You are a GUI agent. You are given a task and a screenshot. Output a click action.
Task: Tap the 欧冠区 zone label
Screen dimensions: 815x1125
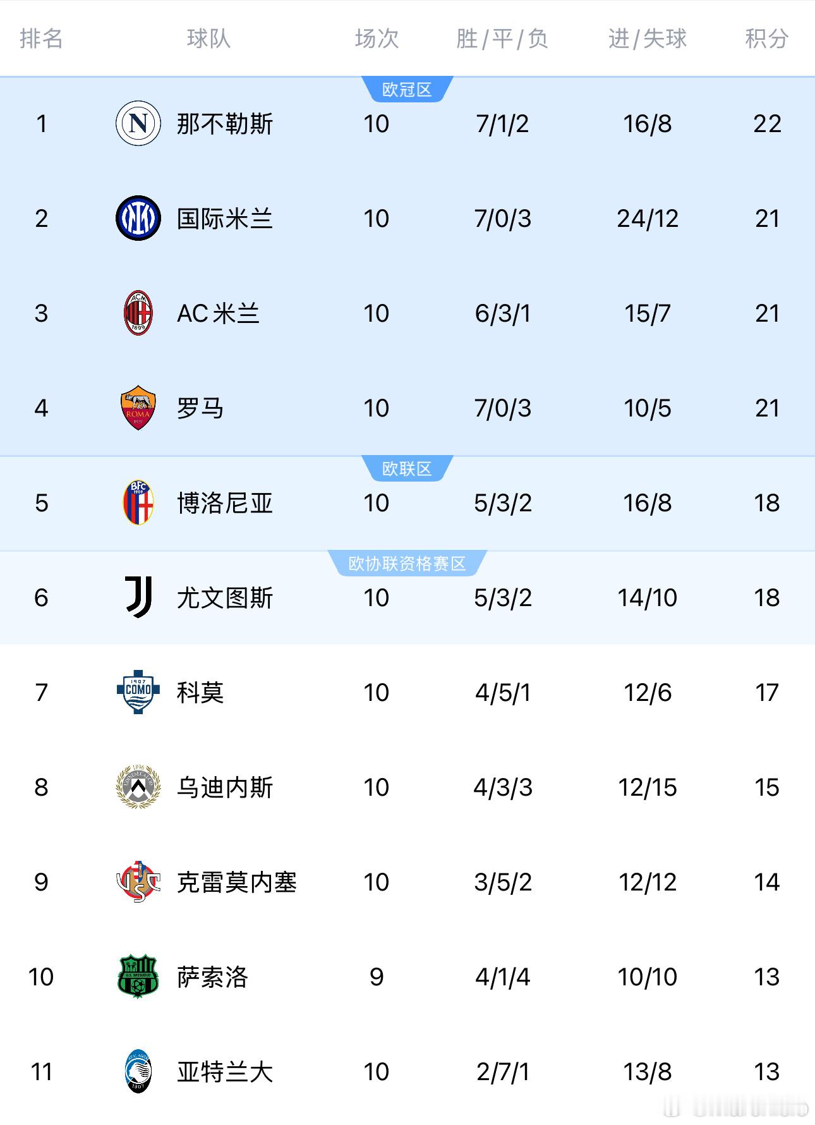click(x=407, y=90)
